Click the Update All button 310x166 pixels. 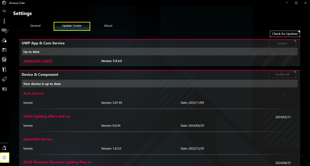[x=282, y=74]
